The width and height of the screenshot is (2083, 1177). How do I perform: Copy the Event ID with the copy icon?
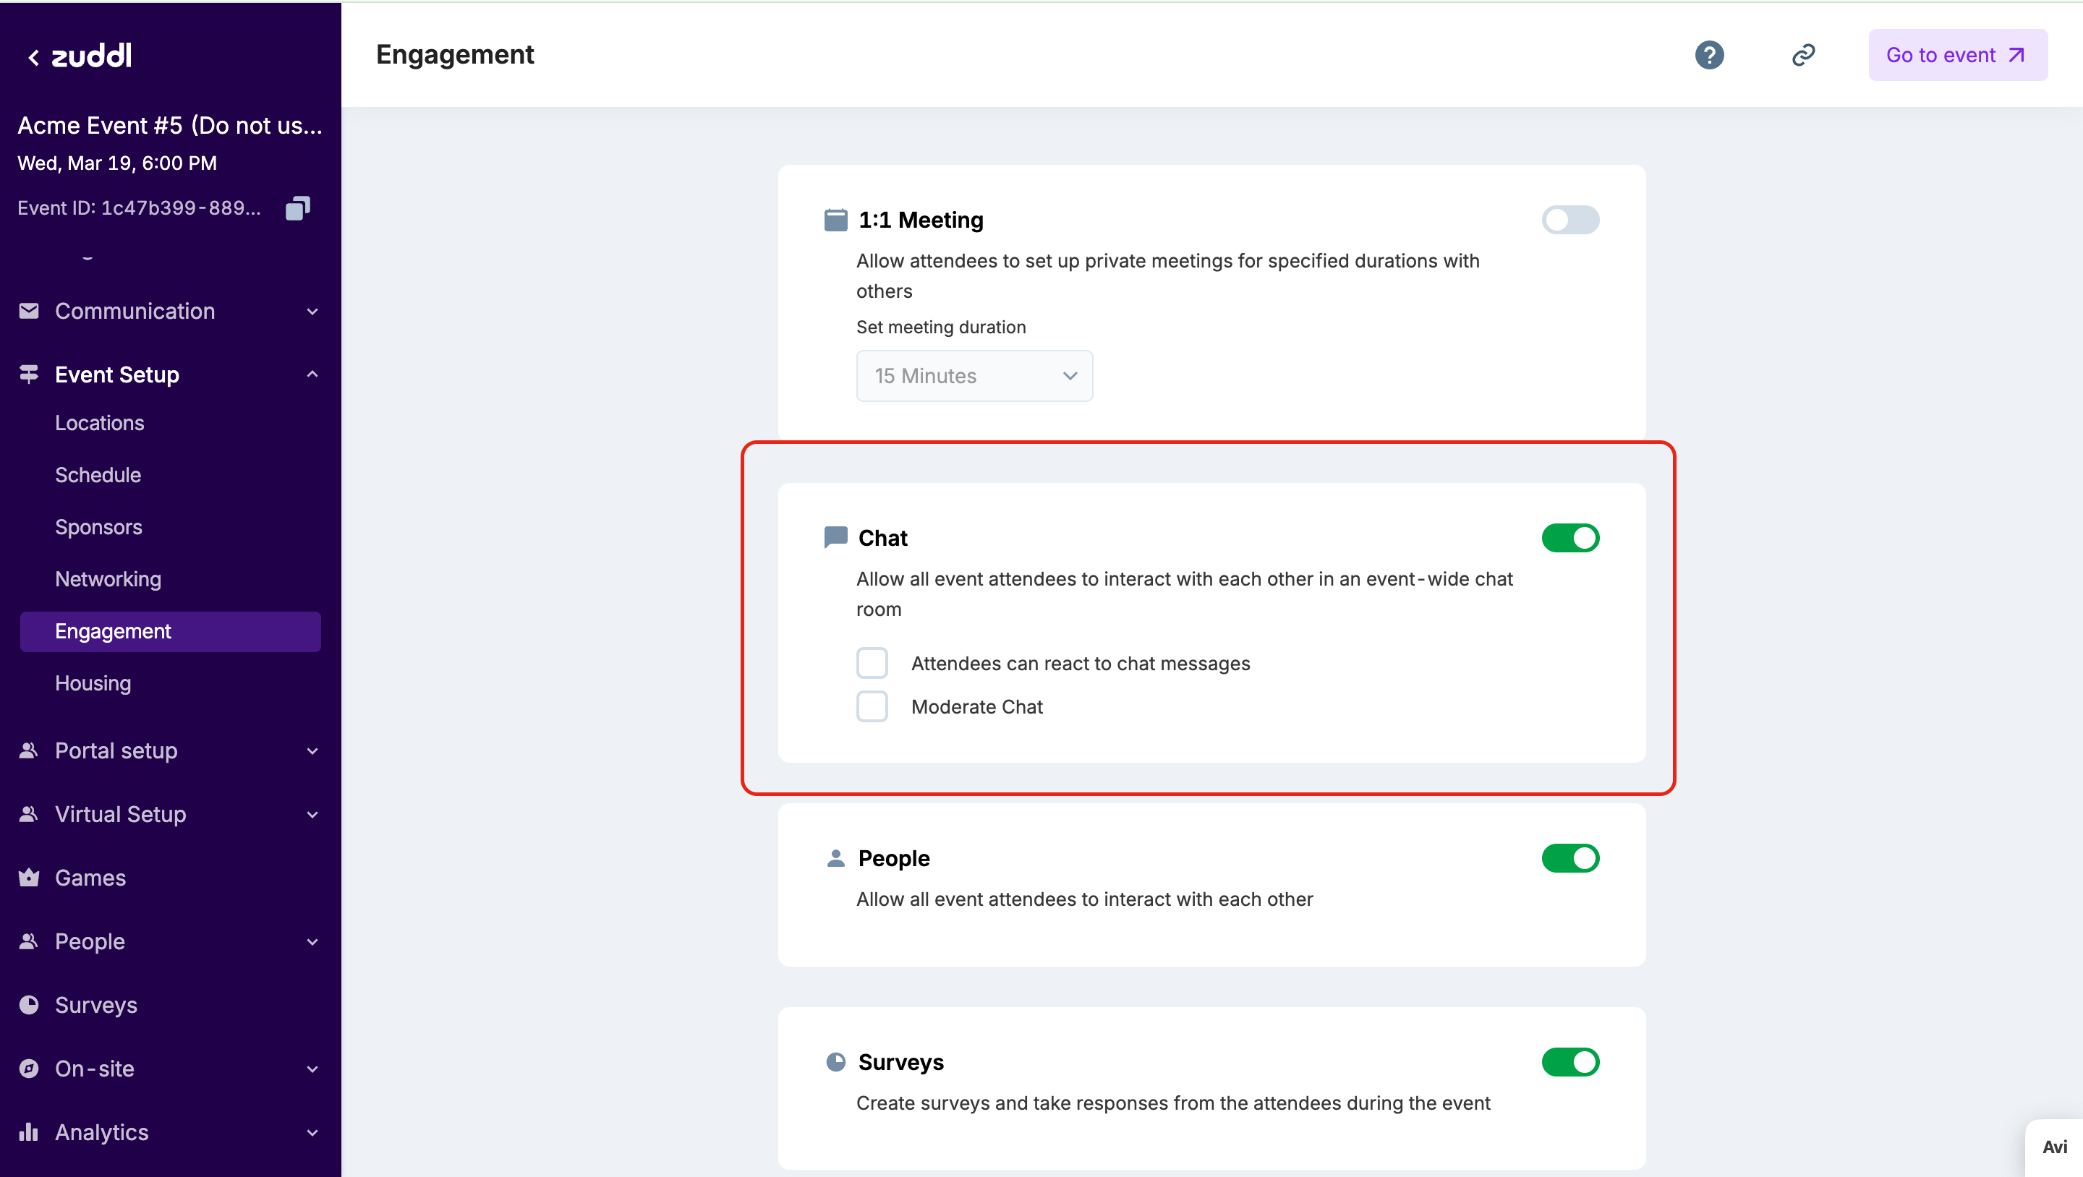click(x=297, y=207)
